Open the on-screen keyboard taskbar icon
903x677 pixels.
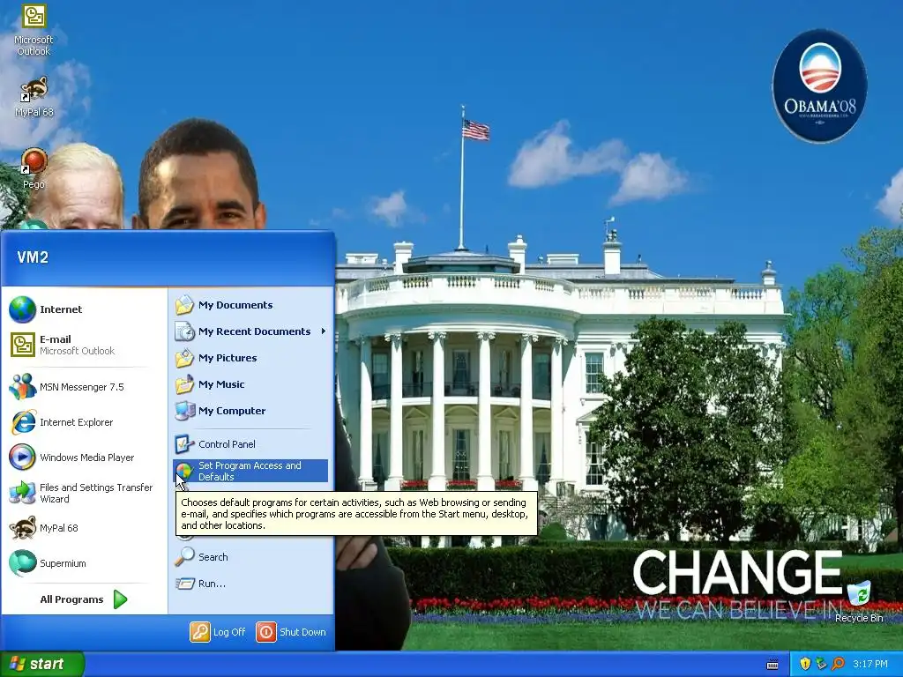coord(772,665)
